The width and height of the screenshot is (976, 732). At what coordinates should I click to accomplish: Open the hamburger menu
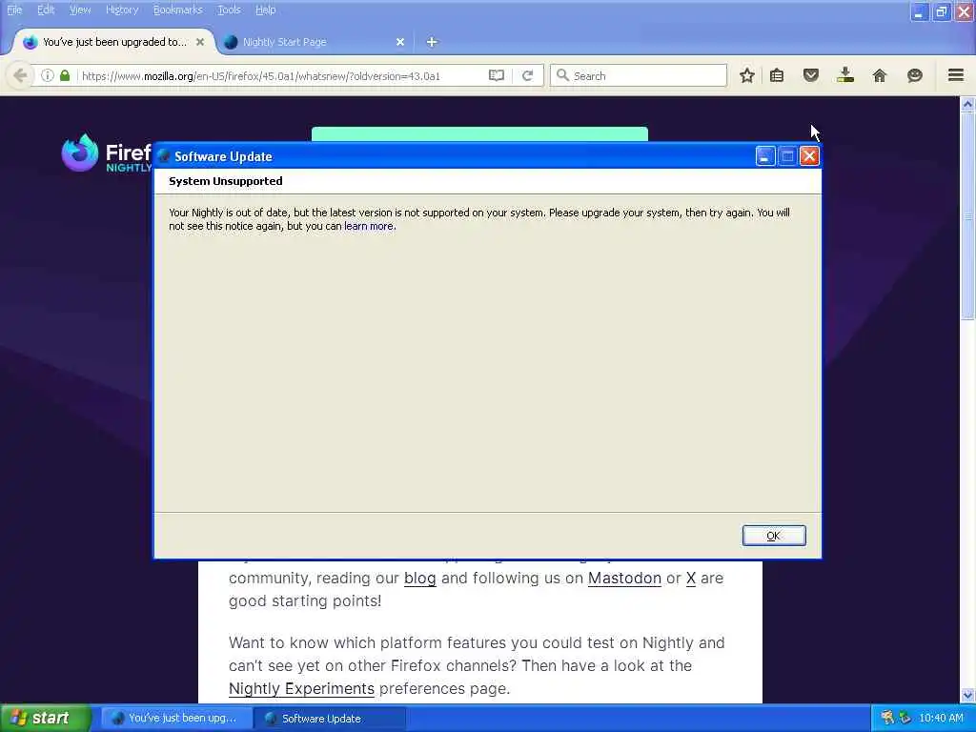coord(955,75)
